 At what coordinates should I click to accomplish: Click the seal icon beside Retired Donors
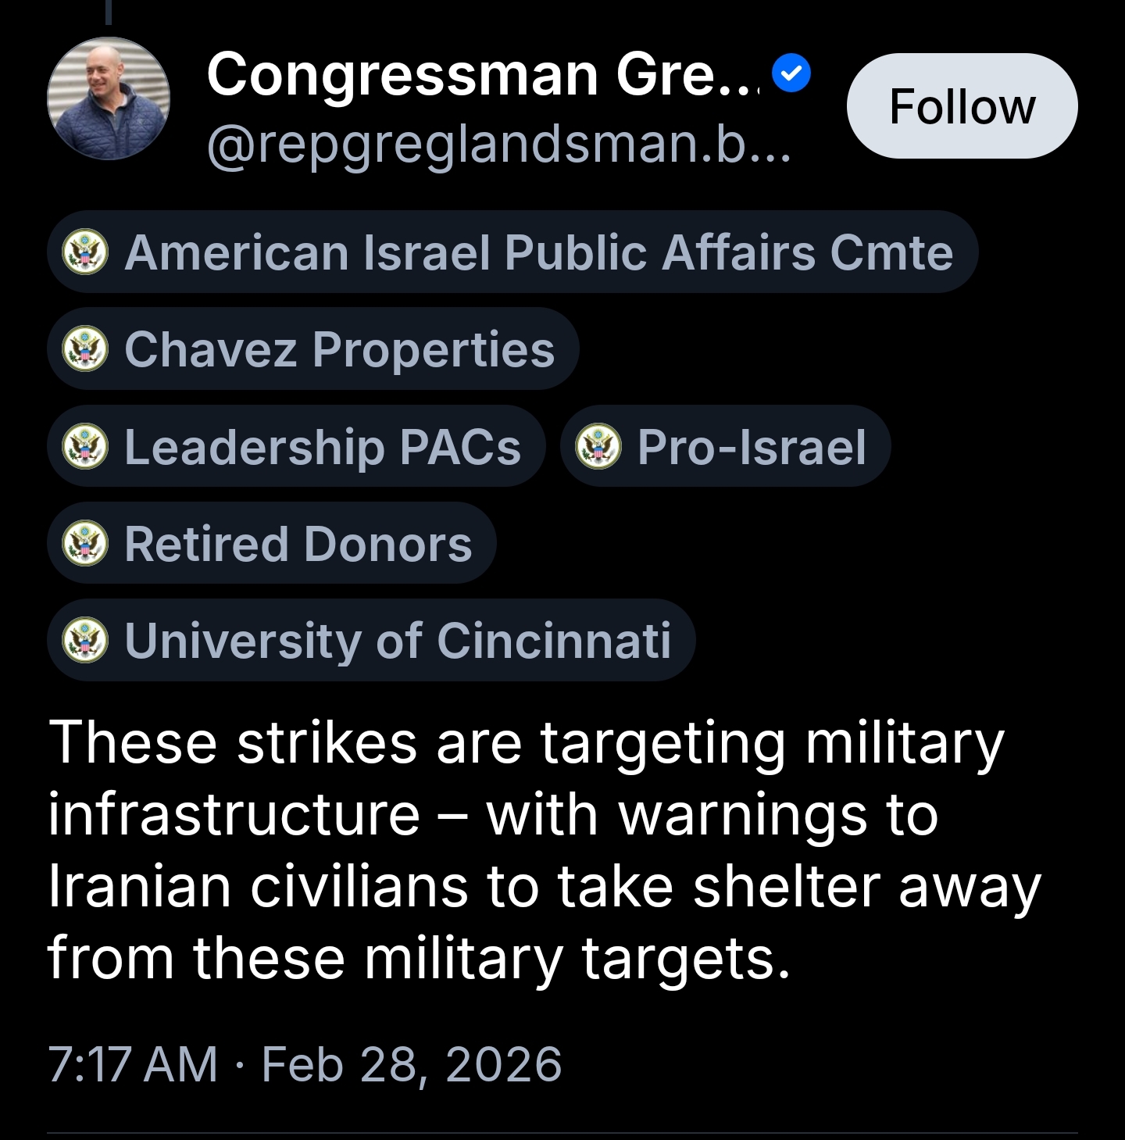click(x=85, y=544)
